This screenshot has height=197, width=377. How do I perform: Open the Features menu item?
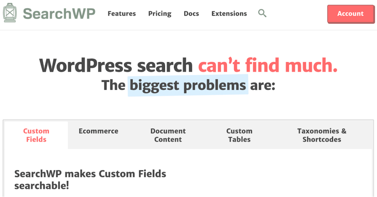121,14
